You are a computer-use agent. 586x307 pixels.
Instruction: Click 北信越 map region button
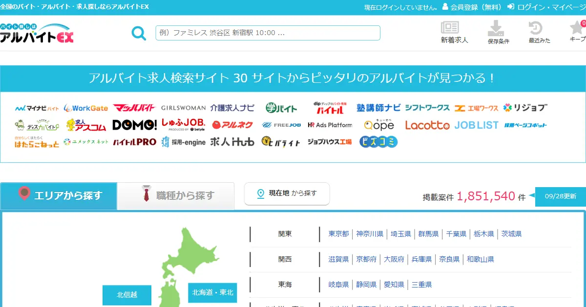pyautogui.click(x=127, y=295)
